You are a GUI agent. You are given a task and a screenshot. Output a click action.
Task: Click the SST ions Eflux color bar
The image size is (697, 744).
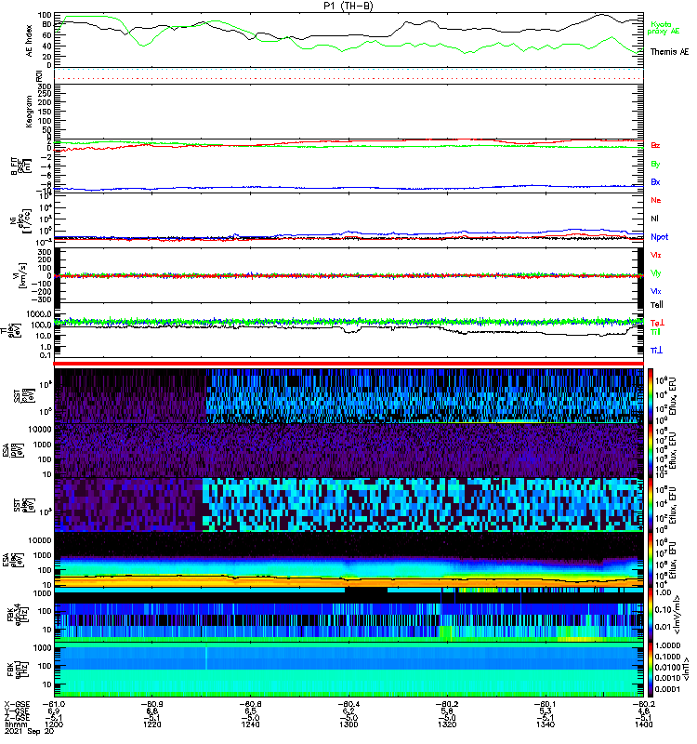click(650, 396)
